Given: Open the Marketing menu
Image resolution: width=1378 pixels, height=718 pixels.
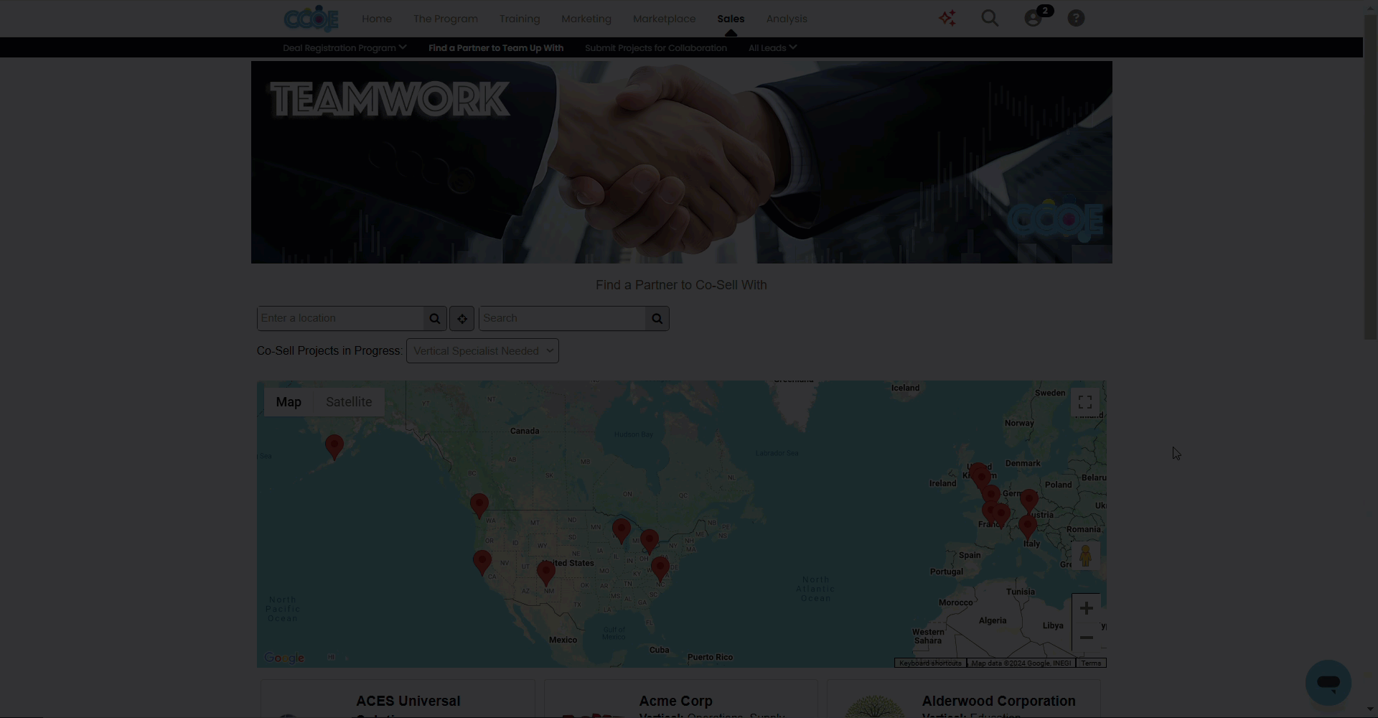Looking at the screenshot, I should tap(586, 19).
